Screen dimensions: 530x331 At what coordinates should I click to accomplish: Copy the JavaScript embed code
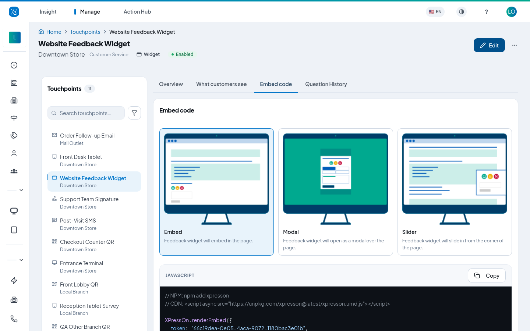coord(487,275)
